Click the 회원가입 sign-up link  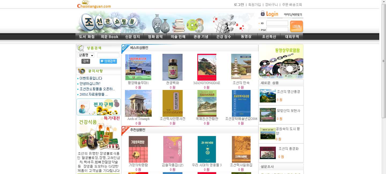coord(254,5)
